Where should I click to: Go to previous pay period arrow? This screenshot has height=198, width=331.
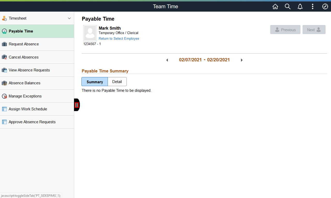167,60
